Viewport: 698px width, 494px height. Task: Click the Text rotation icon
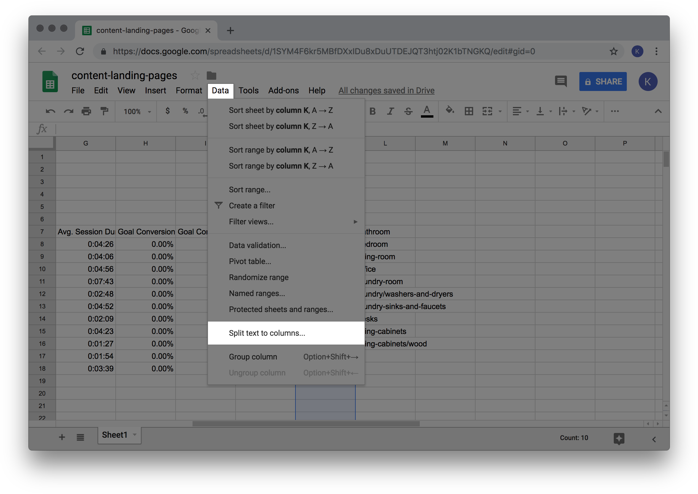pos(586,111)
